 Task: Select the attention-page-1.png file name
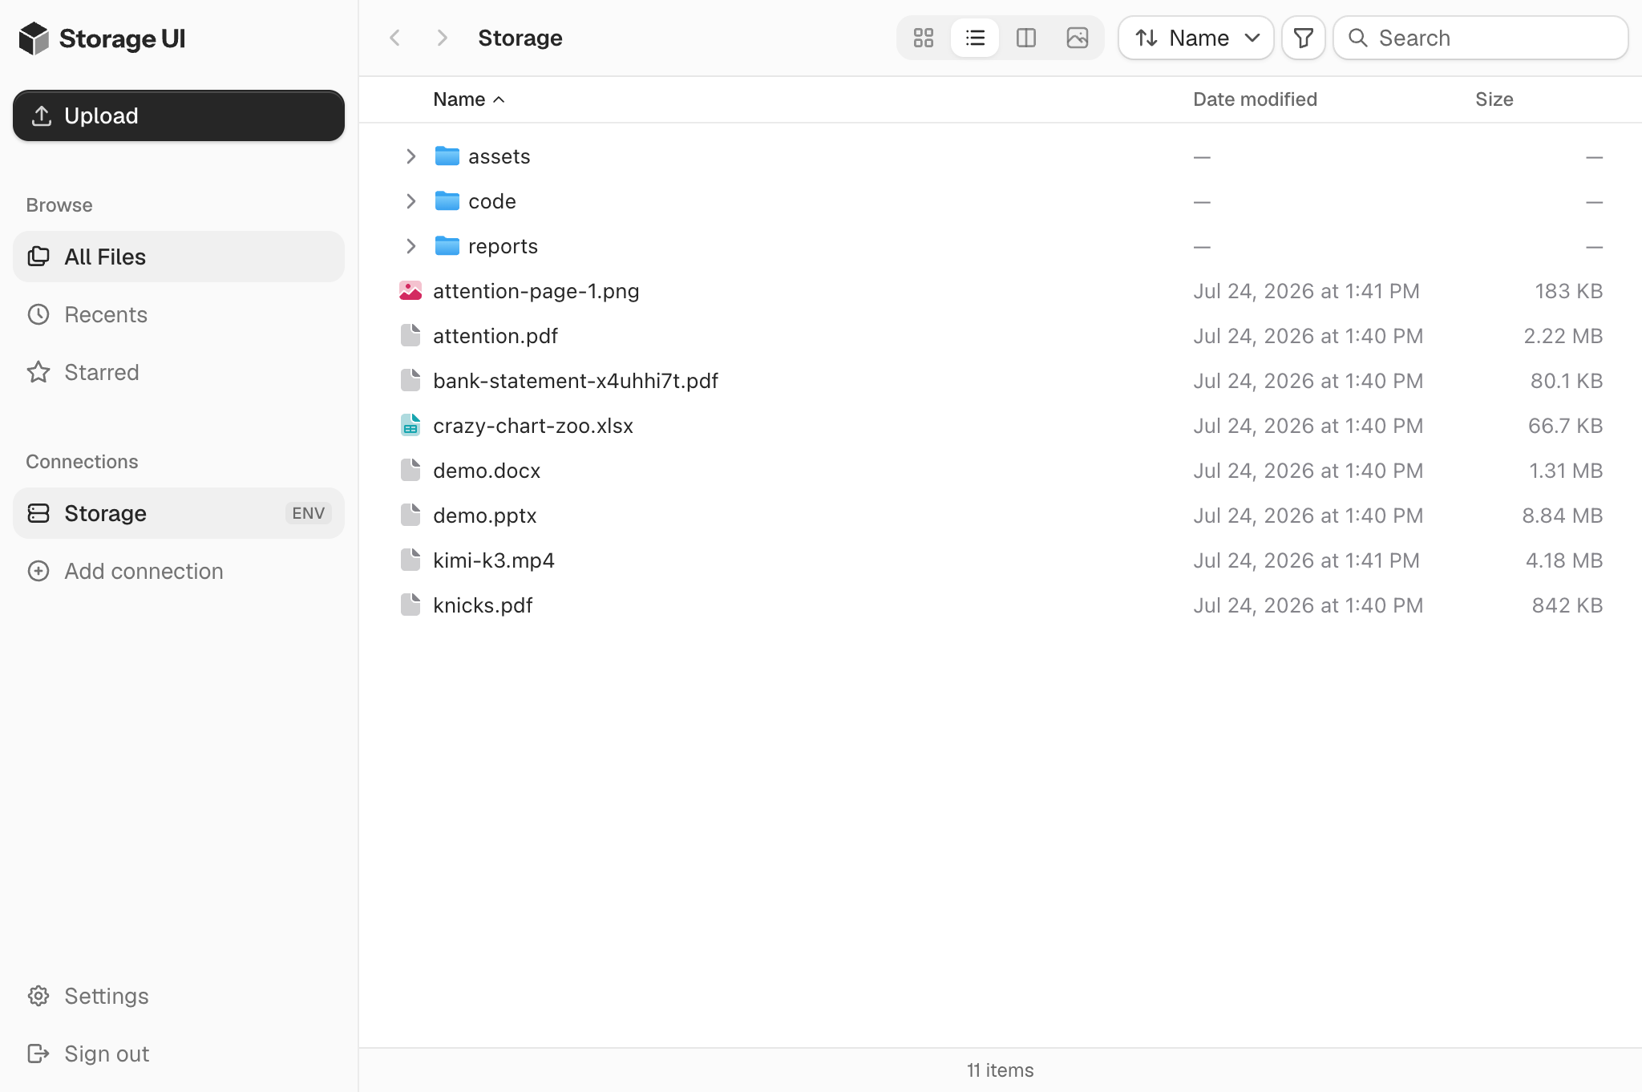[536, 291]
